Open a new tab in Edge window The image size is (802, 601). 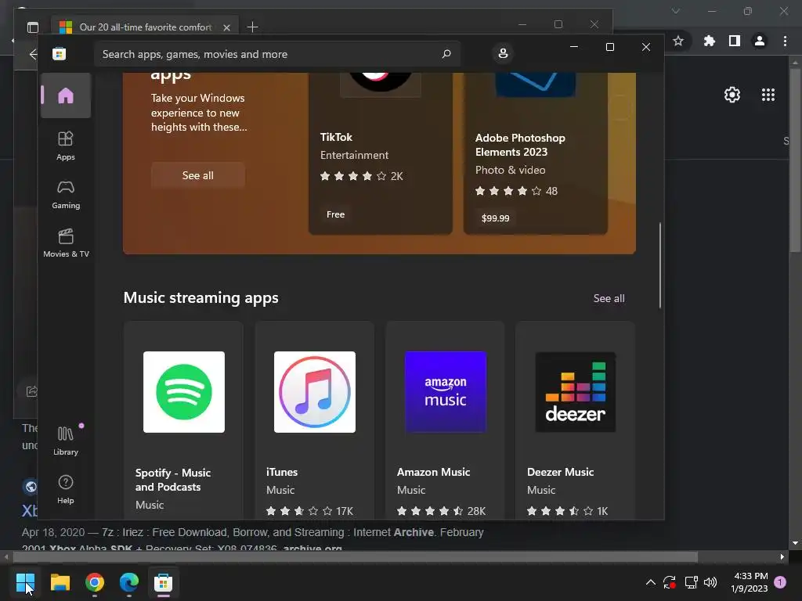(x=252, y=27)
